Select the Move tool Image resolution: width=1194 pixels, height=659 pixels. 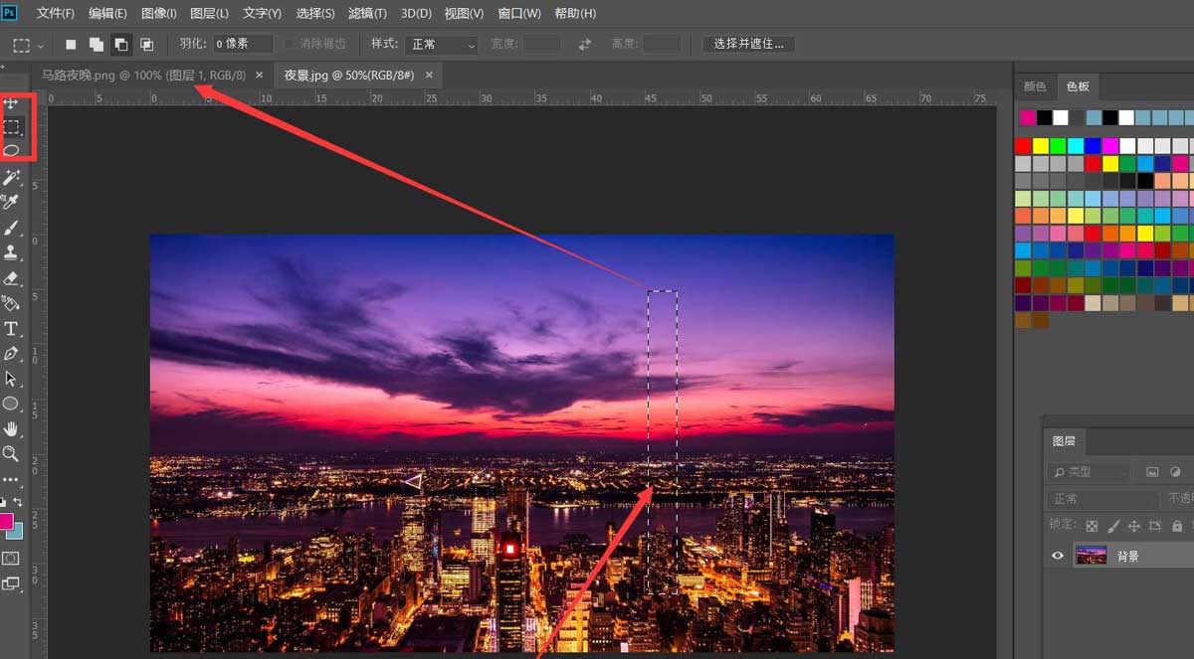[x=11, y=103]
